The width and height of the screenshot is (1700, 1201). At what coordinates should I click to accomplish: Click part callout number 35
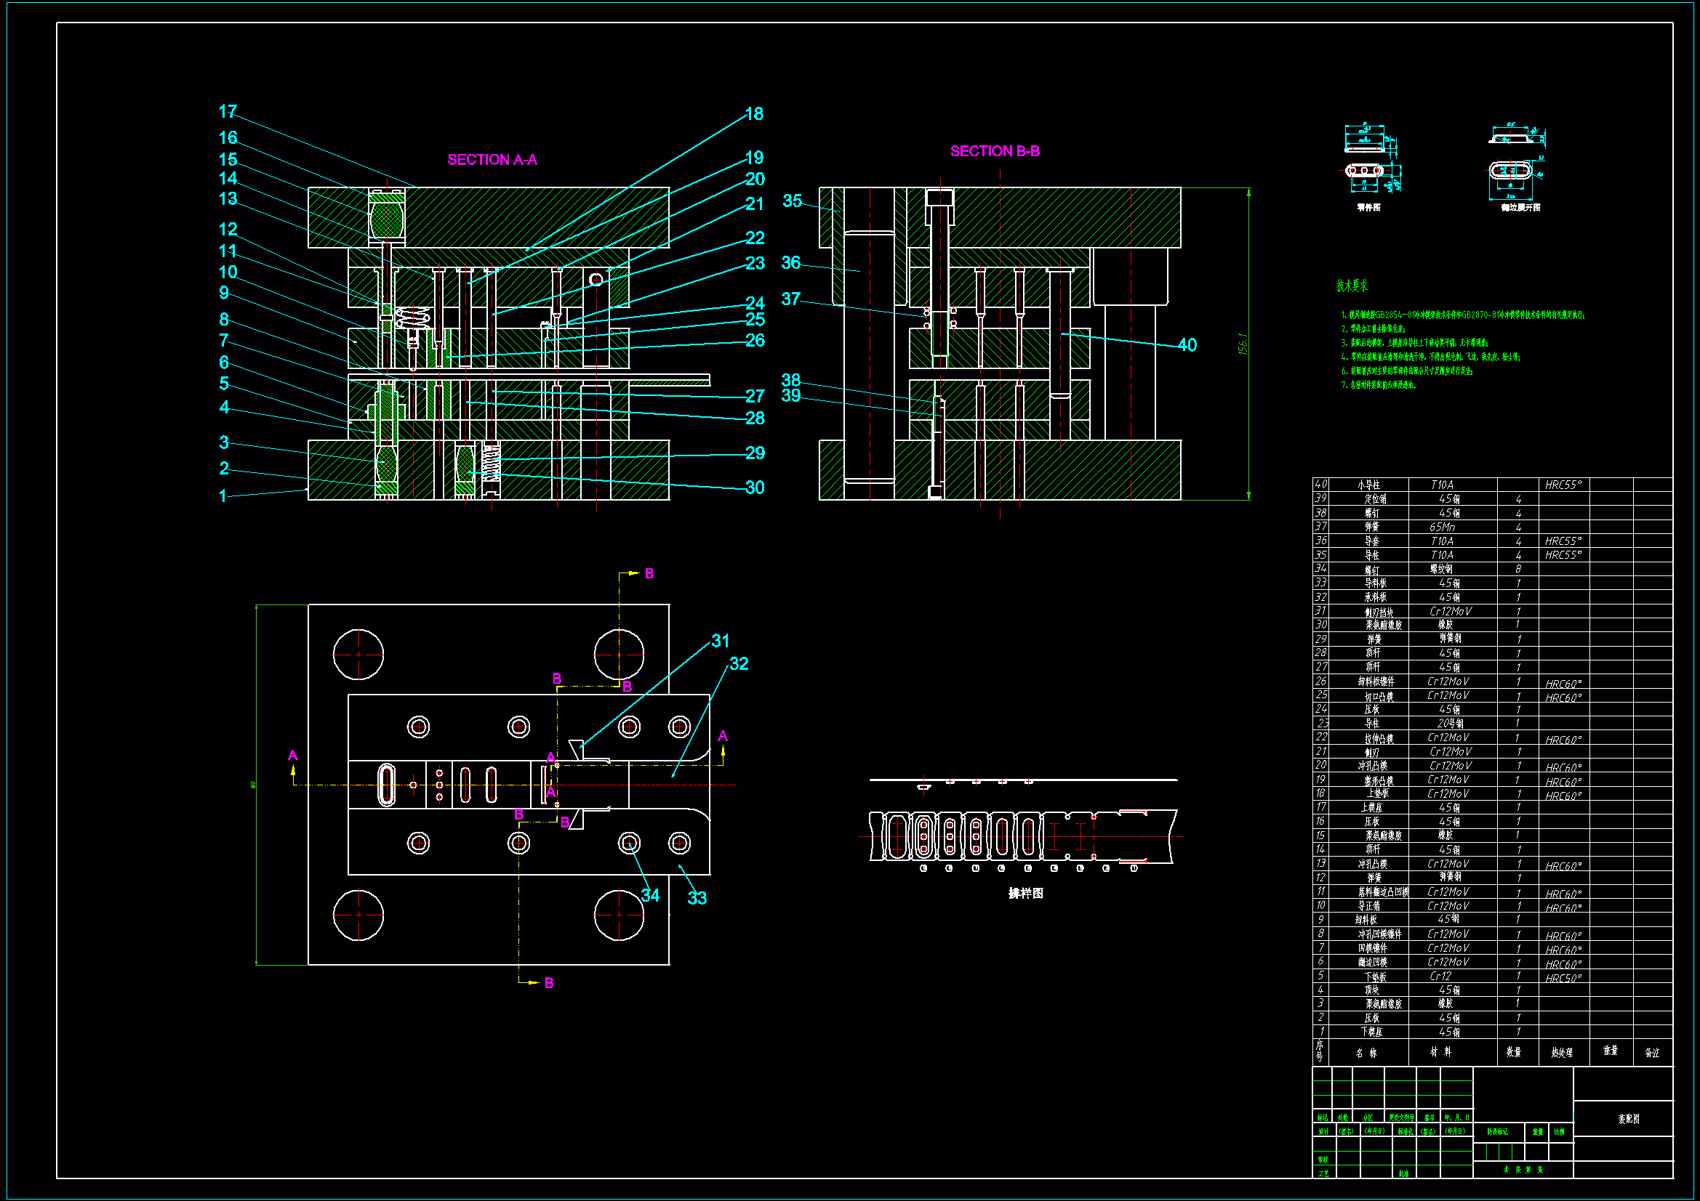793,201
